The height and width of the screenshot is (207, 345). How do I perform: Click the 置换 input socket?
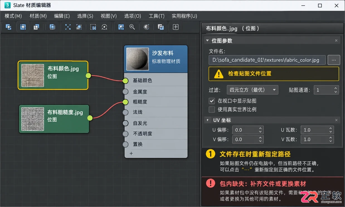pyautogui.click(x=125, y=144)
